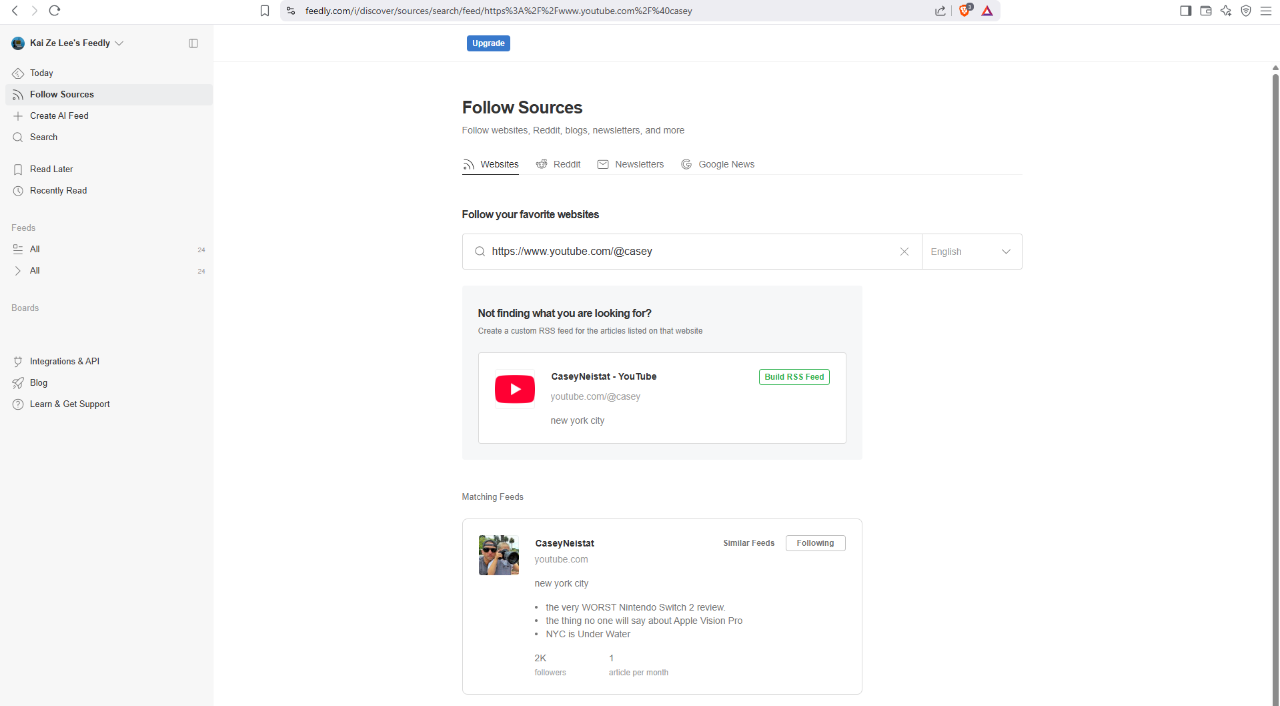Screen dimensions: 1280x706
Task: Open site settings icon in address bar
Action: pyautogui.click(x=291, y=11)
